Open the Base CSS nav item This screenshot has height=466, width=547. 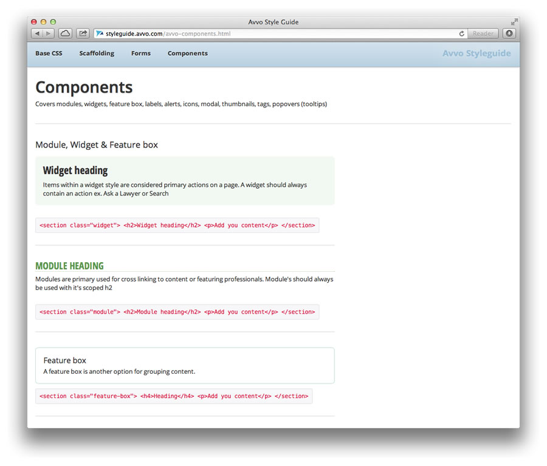click(x=49, y=53)
